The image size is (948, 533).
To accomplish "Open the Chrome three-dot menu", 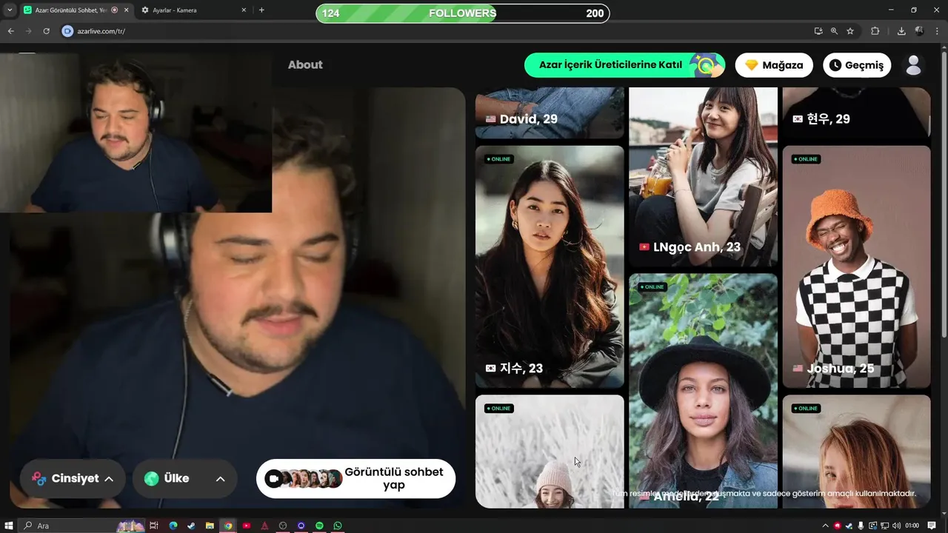I will pyautogui.click(x=937, y=31).
